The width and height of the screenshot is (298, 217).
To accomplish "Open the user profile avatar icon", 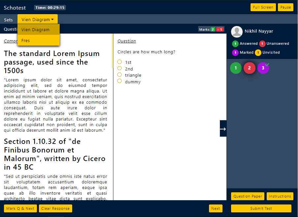I will pyautogui.click(x=237, y=32).
